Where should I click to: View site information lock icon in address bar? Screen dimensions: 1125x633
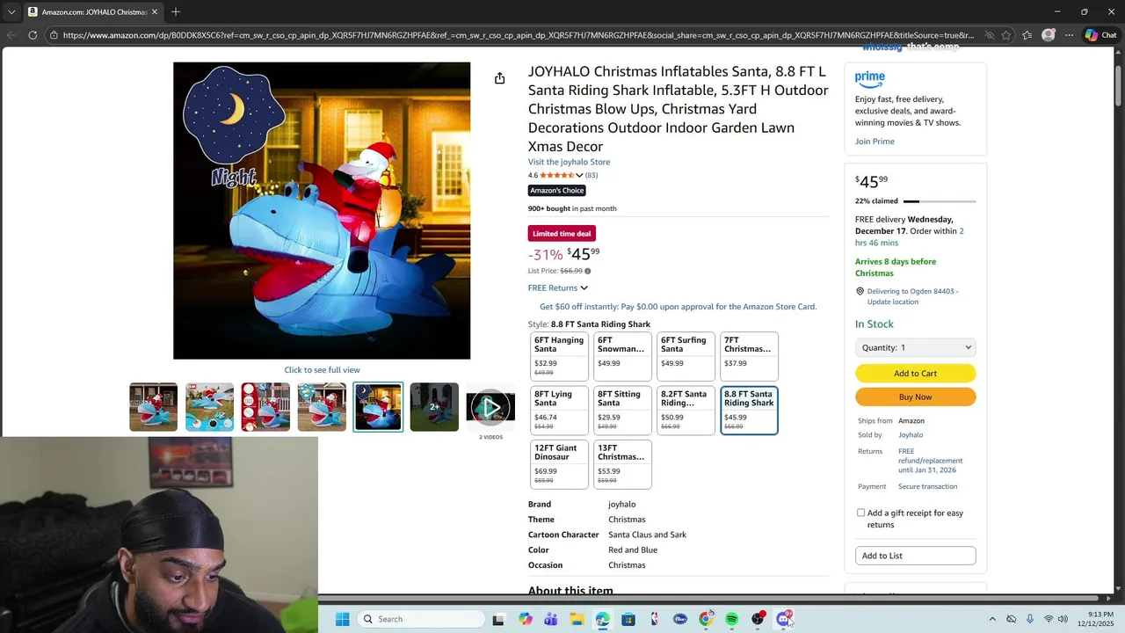54,35
